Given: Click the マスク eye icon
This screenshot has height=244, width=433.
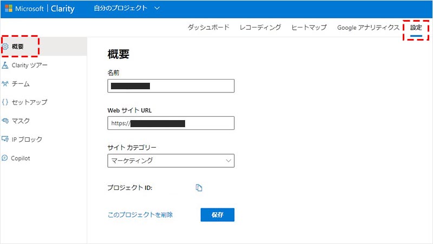Looking at the screenshot, I should 5,121.
